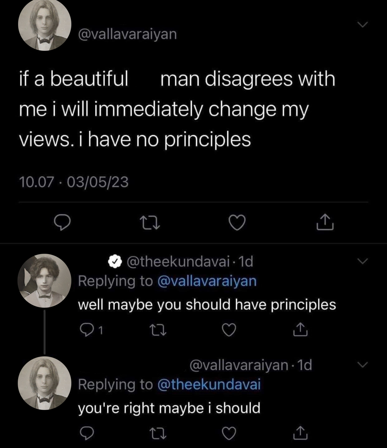Expand options chevron on main tweet

coord(363,24)
